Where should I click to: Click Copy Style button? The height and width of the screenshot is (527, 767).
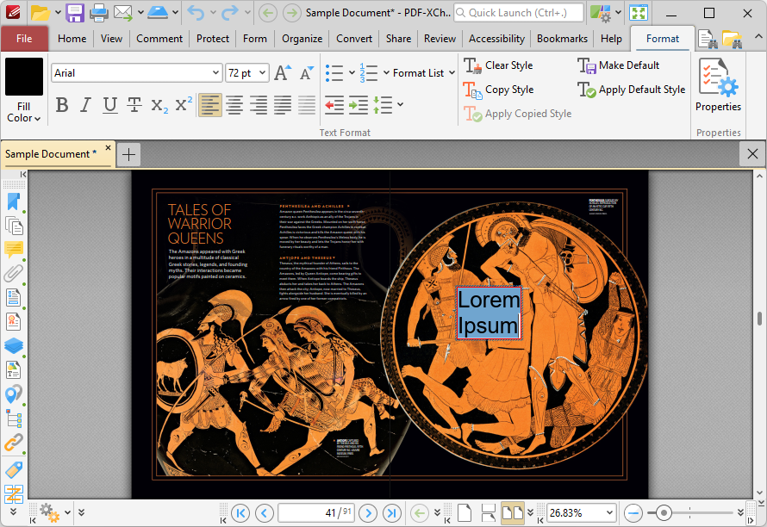[x=499, y=90]
